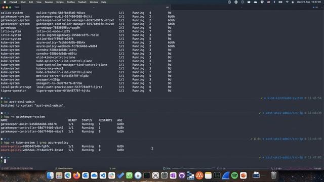This screenshot has height=182, width=324.
Task: Click the text 'Switched to context "azst-aks1-admin"'
Action: point(32,106)
